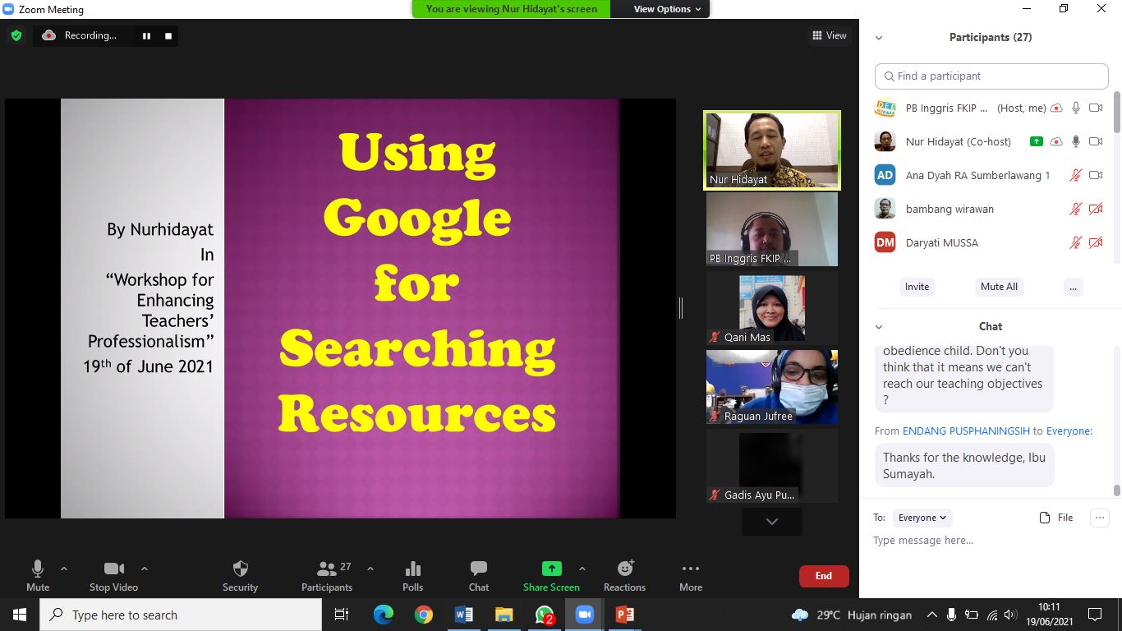
Task: Open the weather widget showing 29°C
Action: tap(852, 615)
